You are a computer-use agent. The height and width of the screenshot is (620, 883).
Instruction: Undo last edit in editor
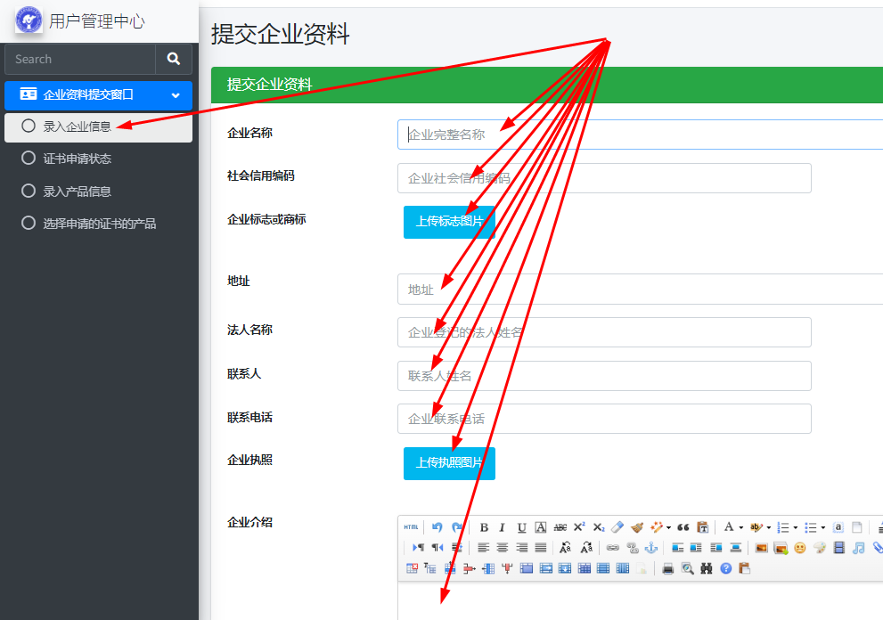click(x=437, y=527)
